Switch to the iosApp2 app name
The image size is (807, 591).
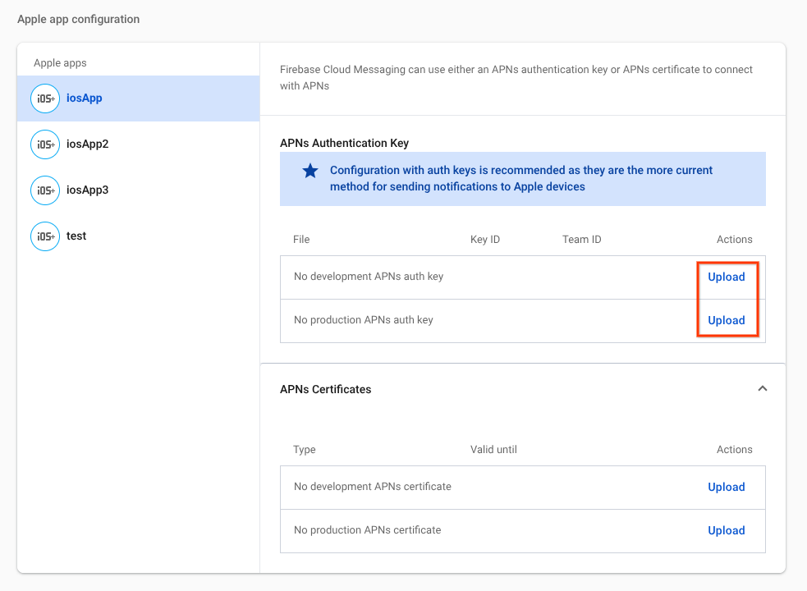click(87, 144)
